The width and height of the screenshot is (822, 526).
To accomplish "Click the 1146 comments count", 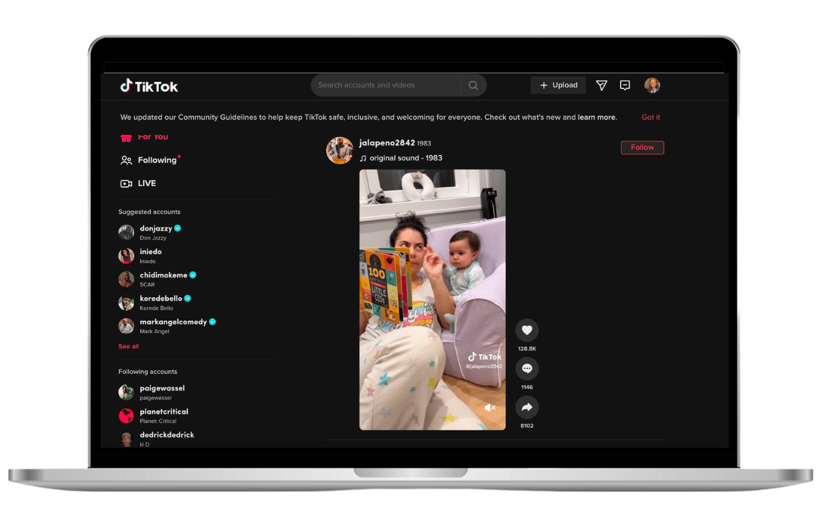I will coord(527,387).
